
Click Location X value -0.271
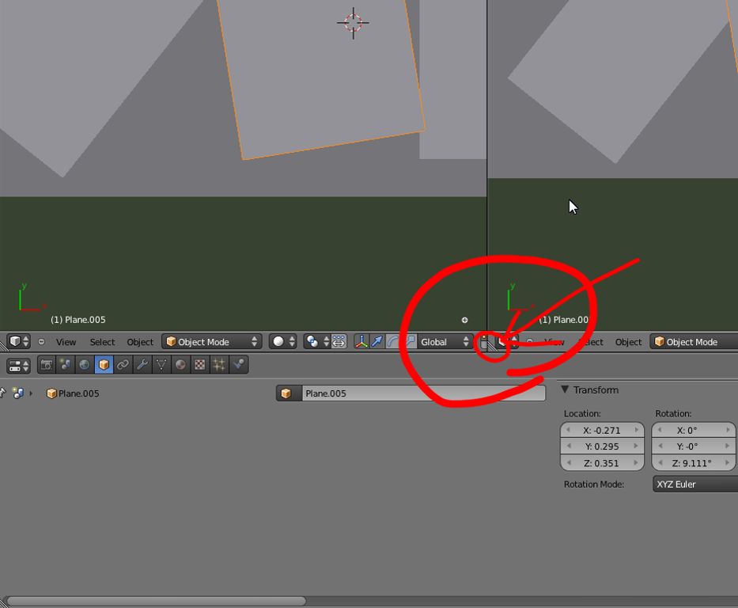602,430
